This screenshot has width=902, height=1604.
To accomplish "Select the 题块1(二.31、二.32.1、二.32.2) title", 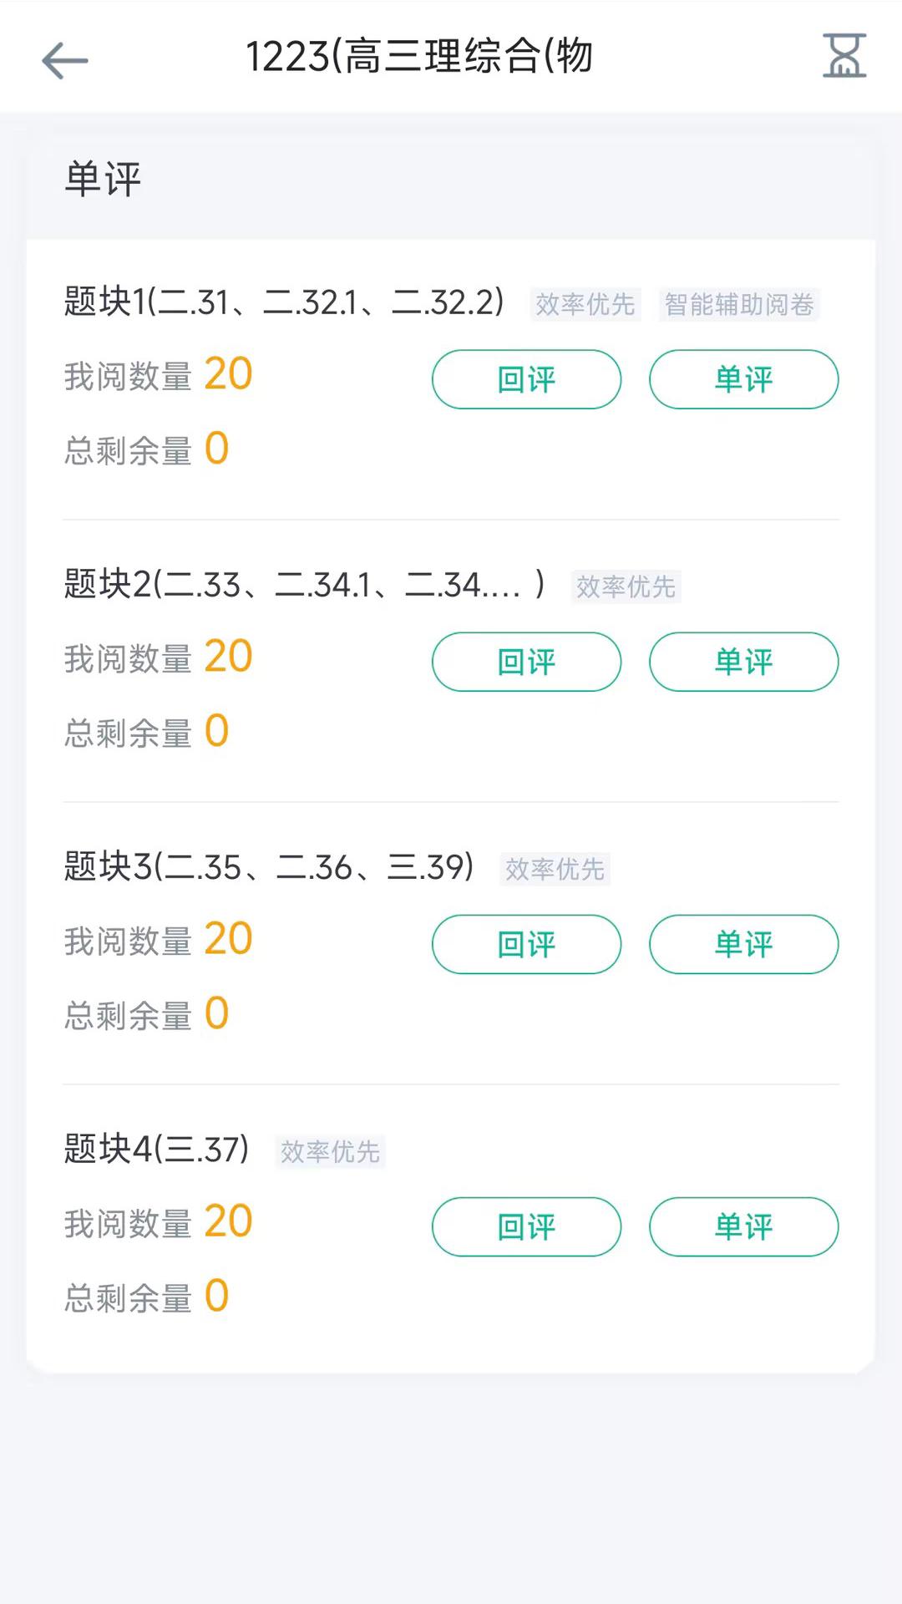I will (x=284, y=302).
